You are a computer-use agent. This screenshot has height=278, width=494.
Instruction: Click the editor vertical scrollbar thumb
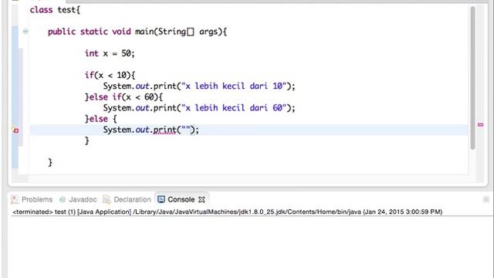(472, 77)
